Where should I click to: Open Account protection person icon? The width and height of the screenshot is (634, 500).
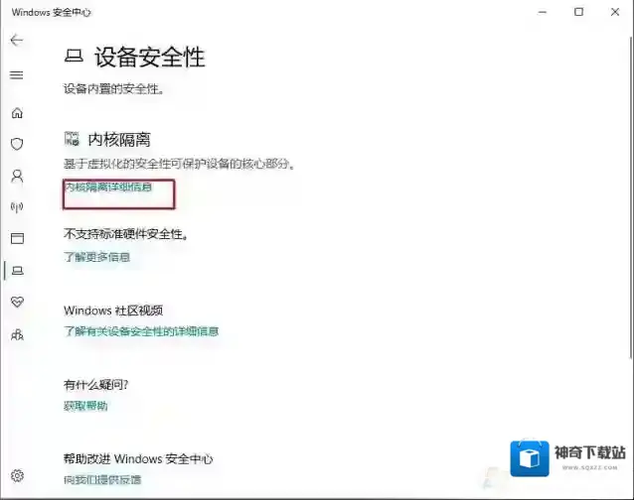17,176
